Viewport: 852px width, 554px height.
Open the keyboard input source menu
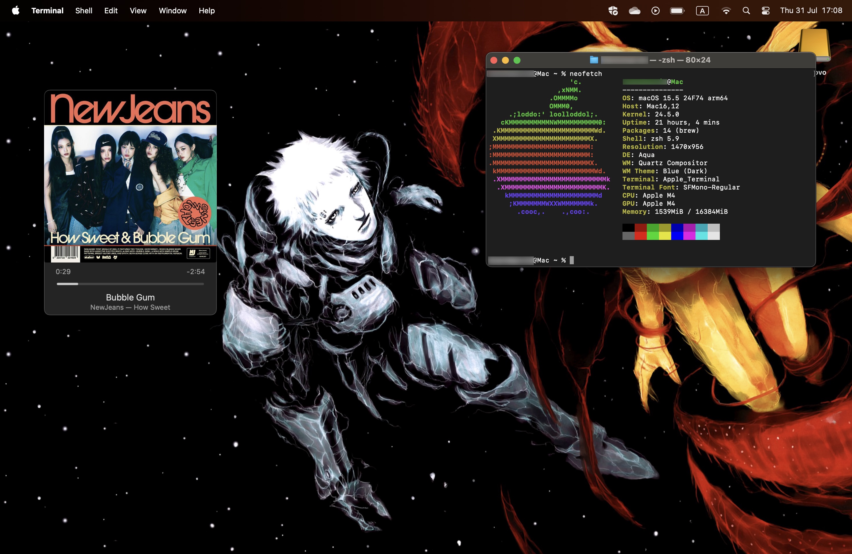tap(702, 11)
